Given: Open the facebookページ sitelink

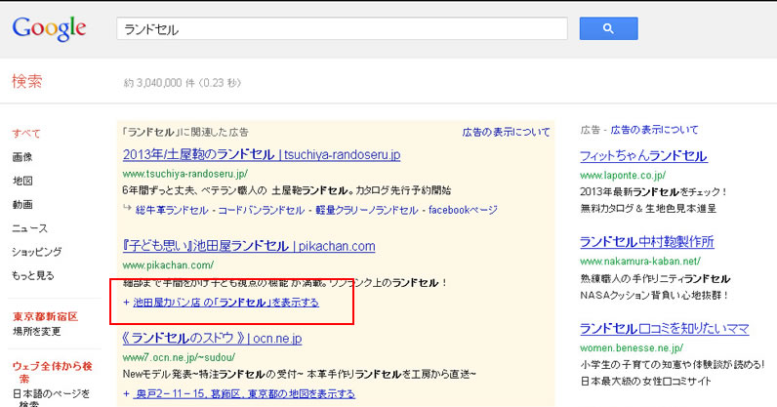Looking at the screenshot, I should tap(463, 210).
